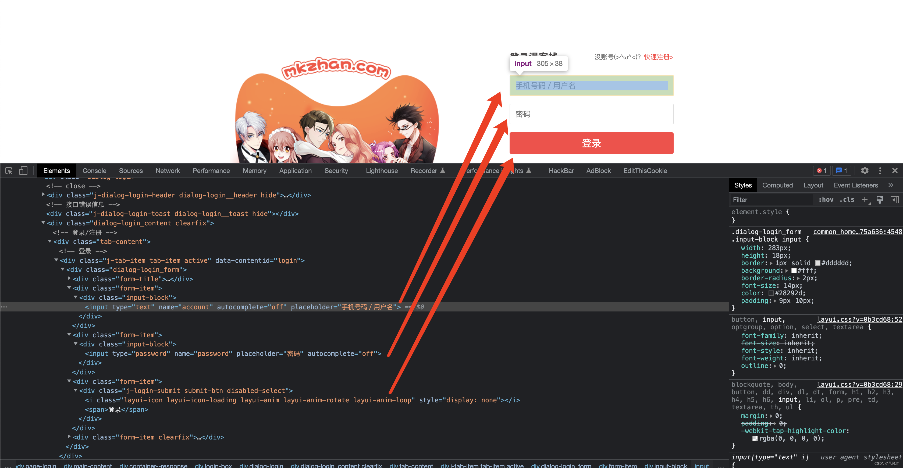903x468 pixels.
Task: Open the Application tab in DevTools
Action: tap(295, 171)
